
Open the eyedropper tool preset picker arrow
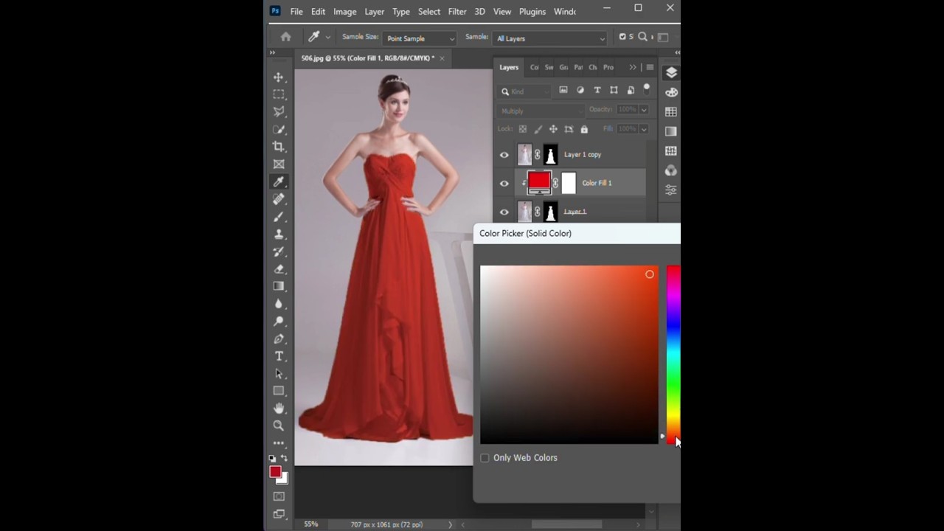pyautogui.click(x=327, y=37)
